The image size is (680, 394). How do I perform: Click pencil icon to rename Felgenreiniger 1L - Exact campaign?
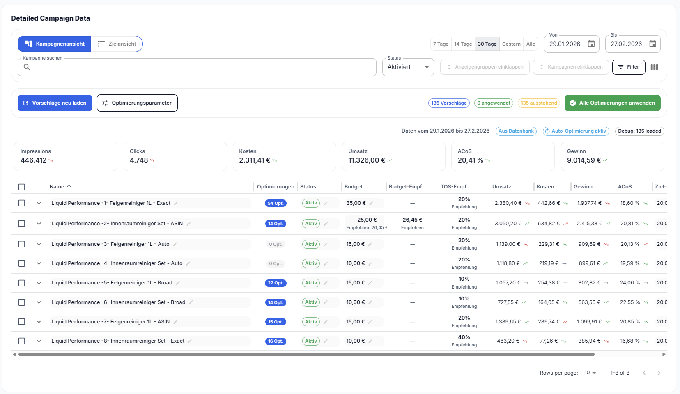click(176, 203)
